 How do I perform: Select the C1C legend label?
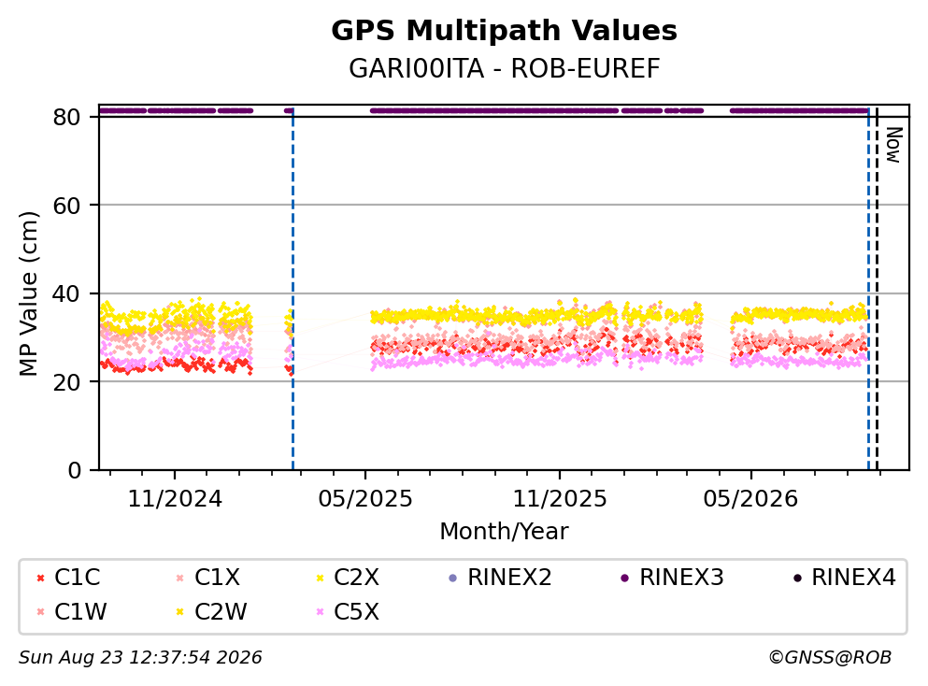pyautogui.click(x=77, y=578)
